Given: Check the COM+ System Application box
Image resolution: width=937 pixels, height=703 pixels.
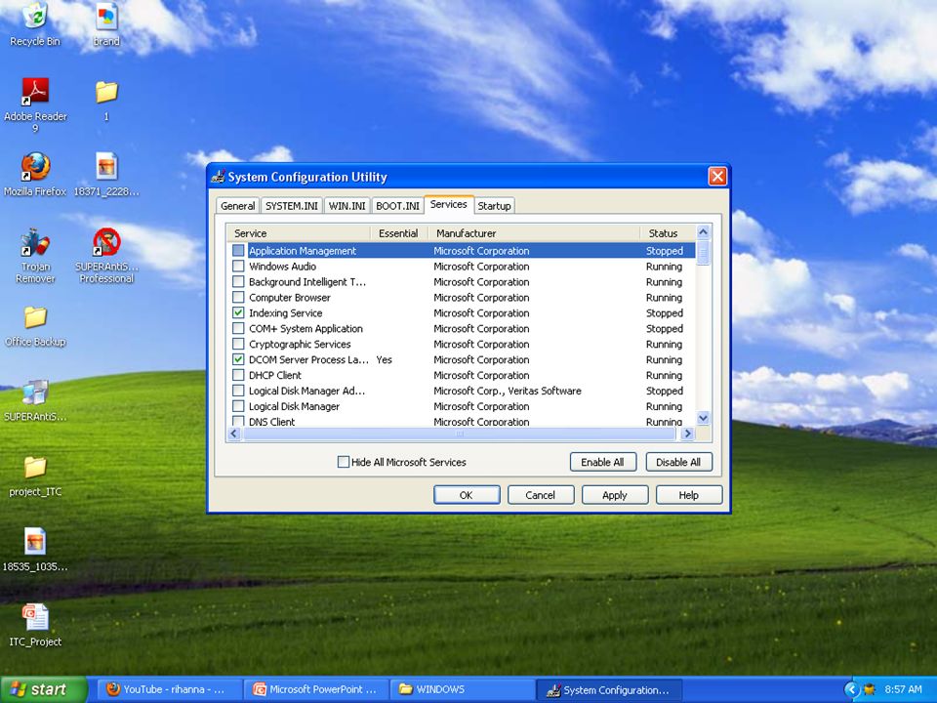Looking at the screenshot, I should pyautogui.click(x=238, y=328).
